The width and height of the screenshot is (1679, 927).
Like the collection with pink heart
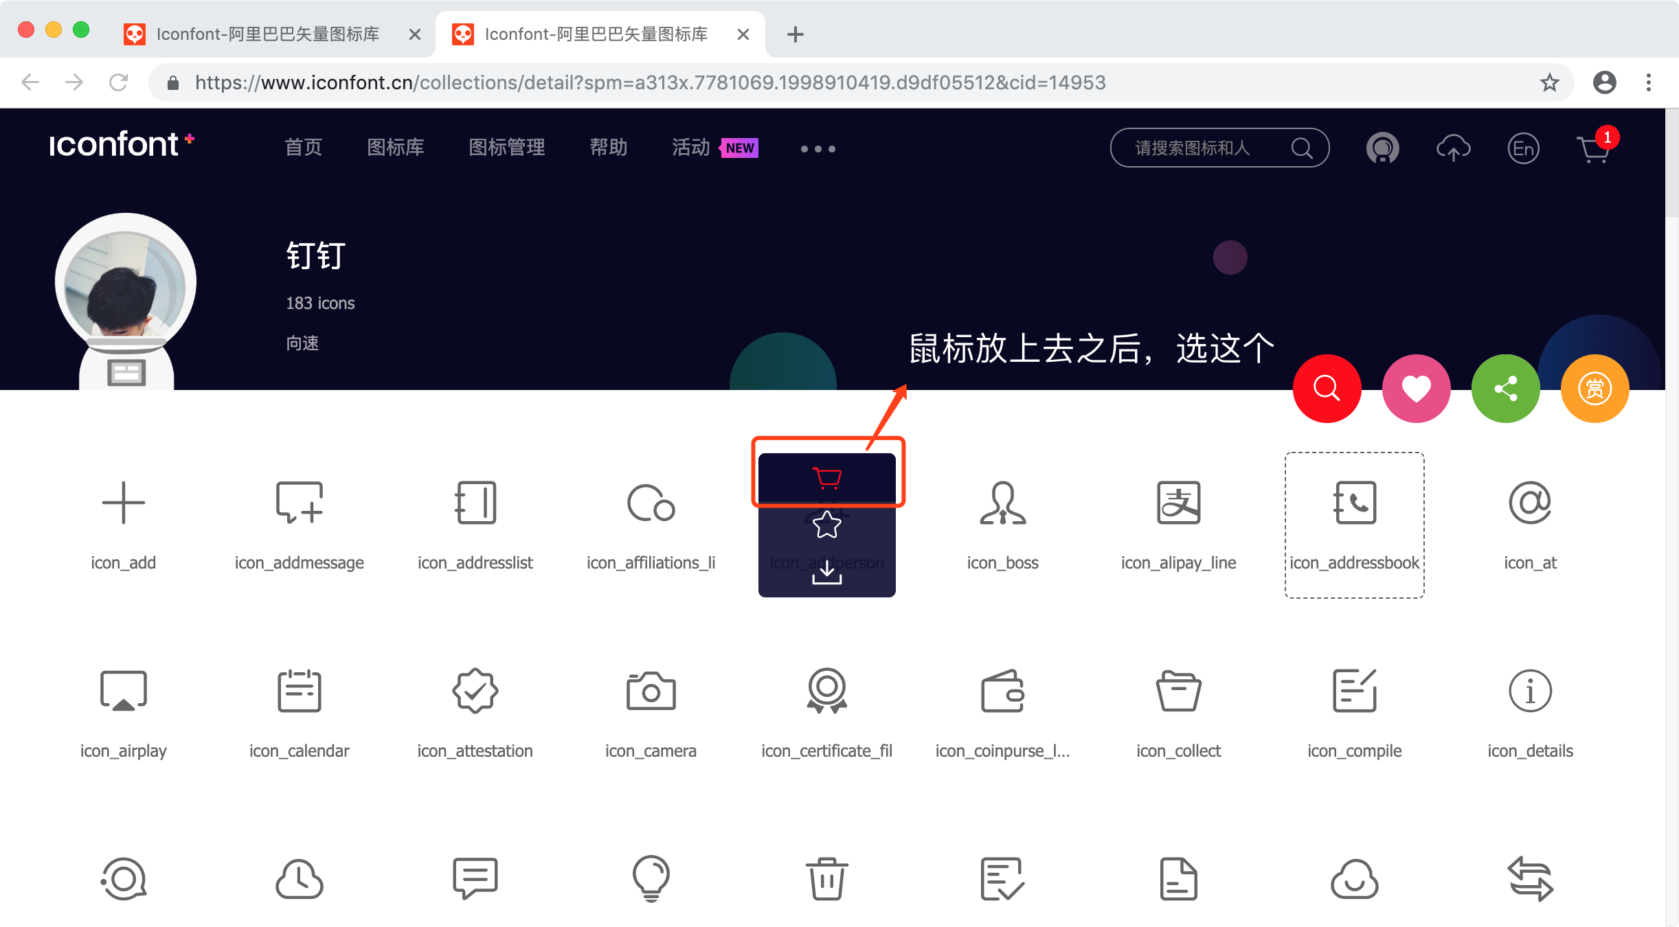click(x=1416, y=389)
